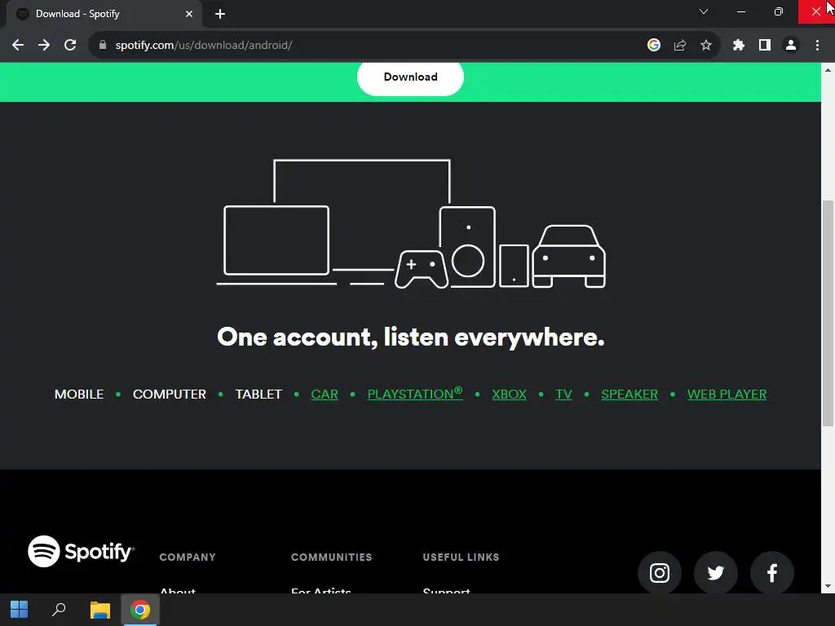Bookmark this page with the star icon
This screenshot has width=835, height=626.
tap(706, 46)
